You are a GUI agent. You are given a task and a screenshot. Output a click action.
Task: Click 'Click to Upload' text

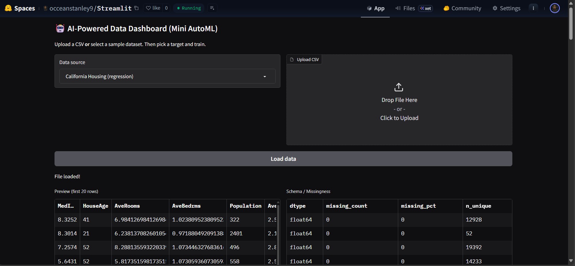pos(399,118)
